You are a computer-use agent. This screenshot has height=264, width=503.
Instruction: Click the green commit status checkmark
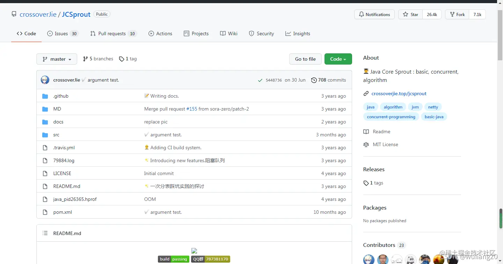click(260, 80)
